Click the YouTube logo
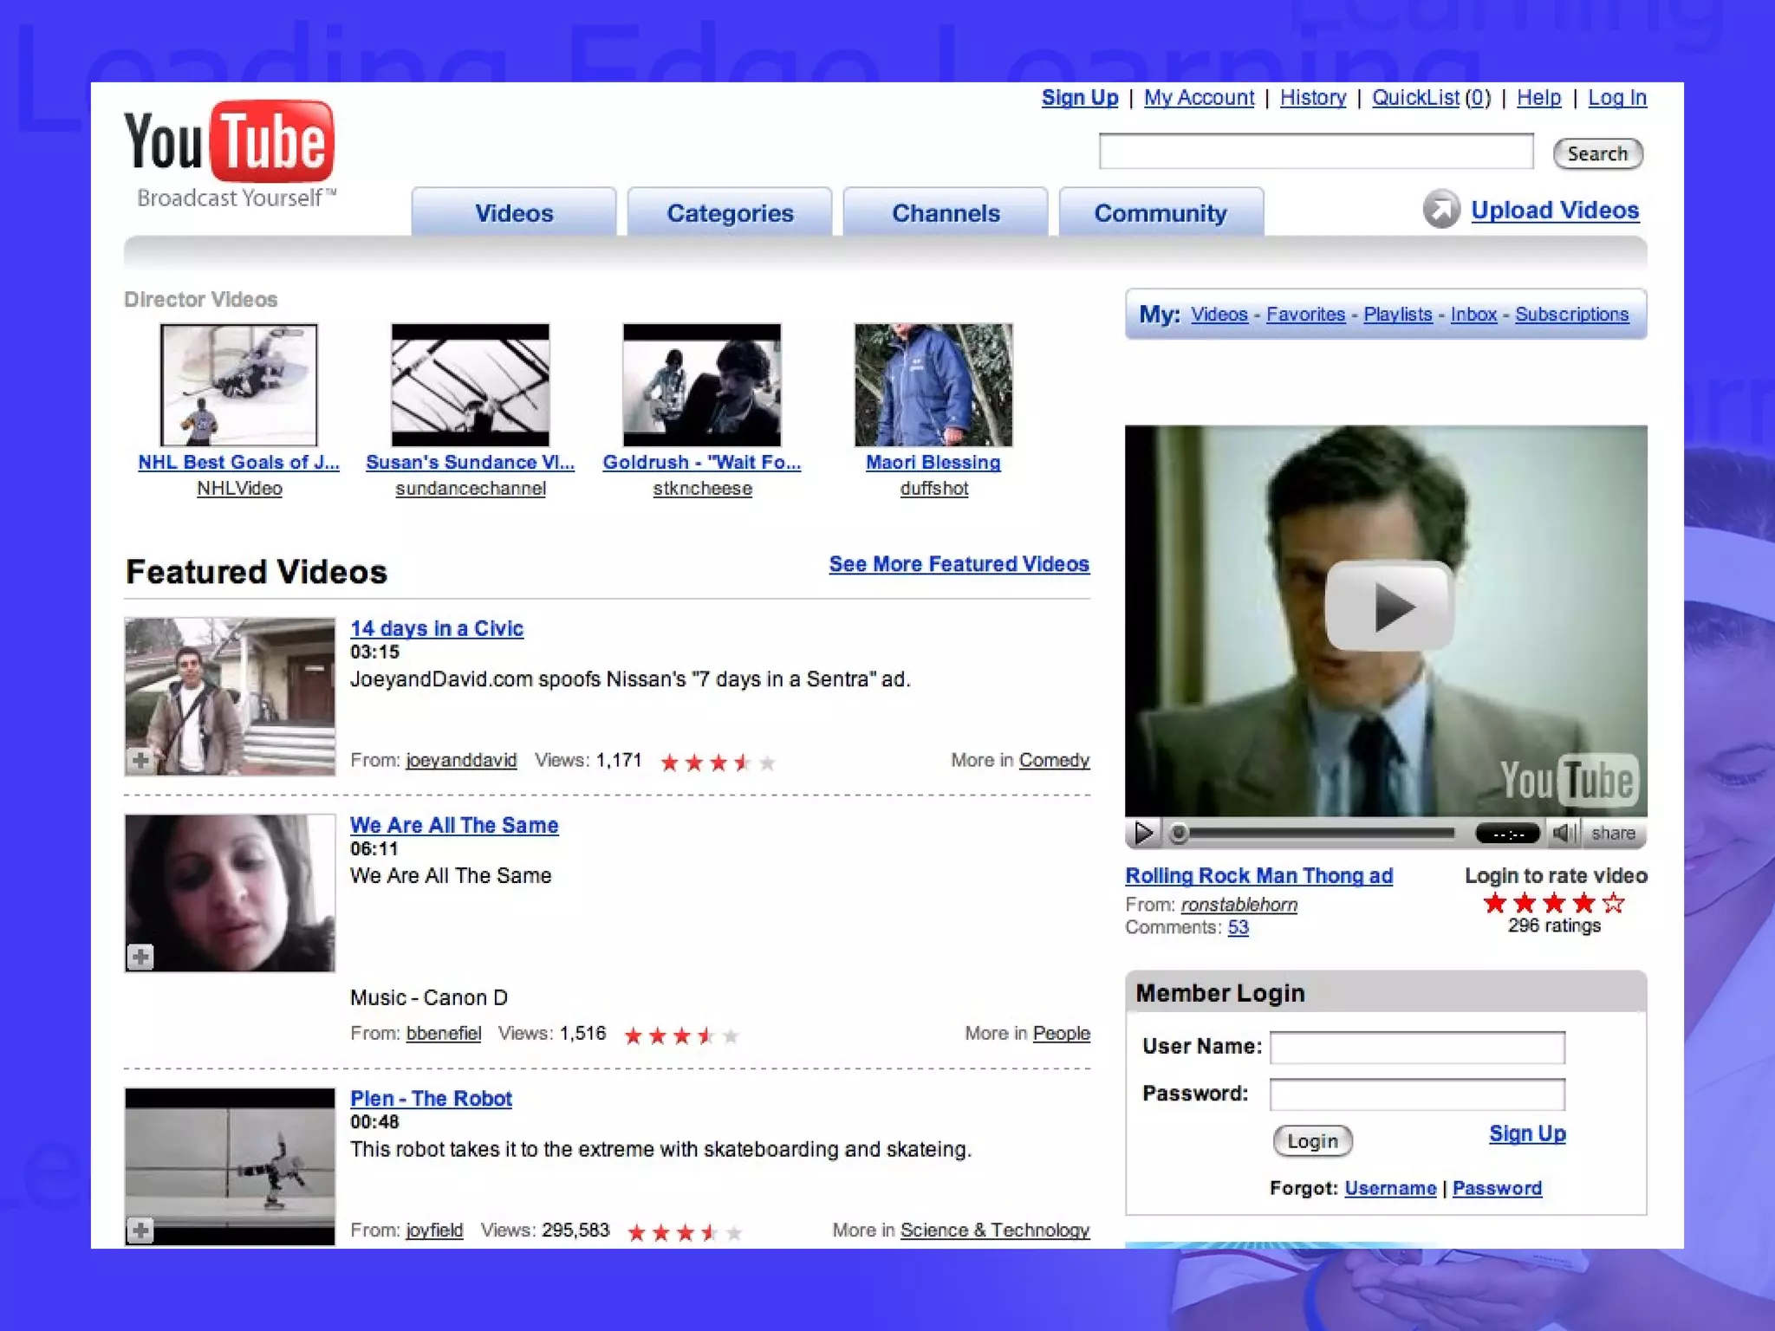The image size is (1775, 1331). pyautogui.click(x=229, y=141)
